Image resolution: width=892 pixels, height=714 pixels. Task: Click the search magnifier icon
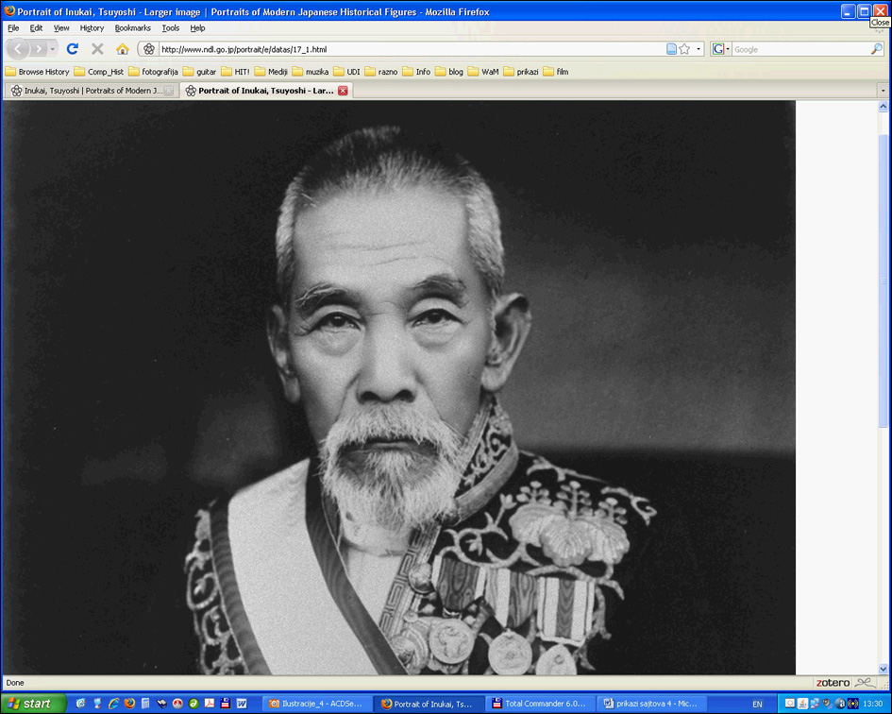[877, 49]
